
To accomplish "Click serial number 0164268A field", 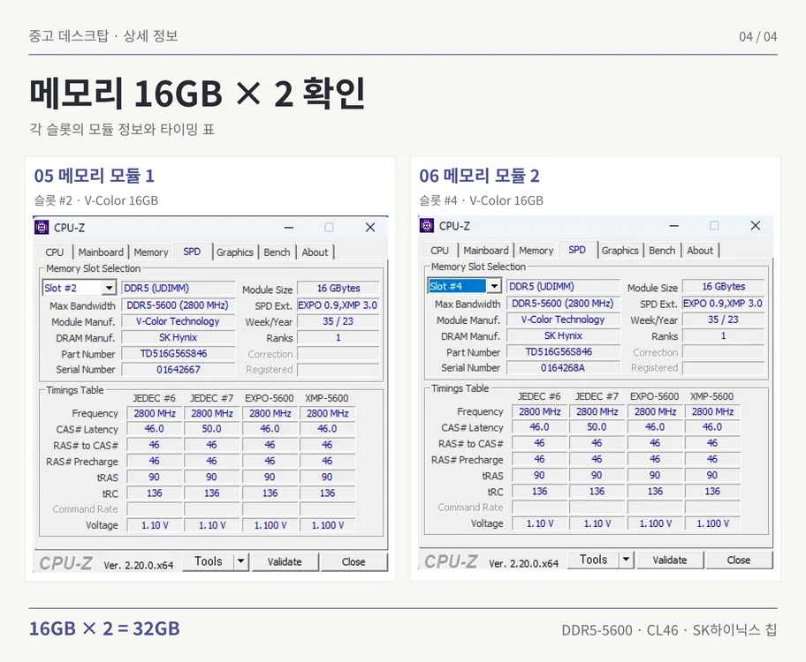I will pos(563,368).
